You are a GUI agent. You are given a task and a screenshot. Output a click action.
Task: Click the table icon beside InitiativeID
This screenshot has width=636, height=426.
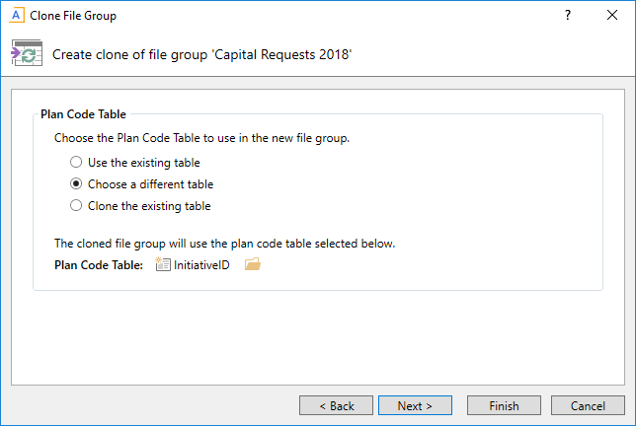coord(163,264)
